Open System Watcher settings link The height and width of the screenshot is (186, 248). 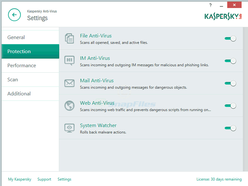click(x=98, y=125)
